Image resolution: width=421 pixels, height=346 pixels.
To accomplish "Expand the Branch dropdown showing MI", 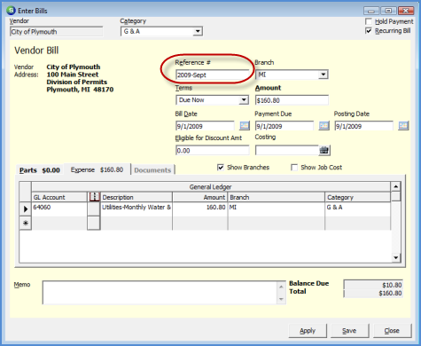I will [324, 75].
